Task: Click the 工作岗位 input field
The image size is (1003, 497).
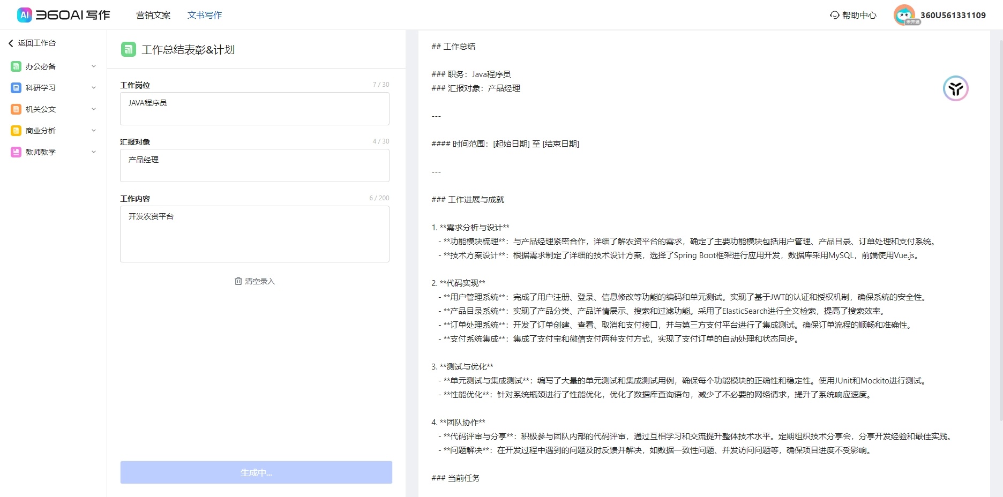Action: point(255,109)
